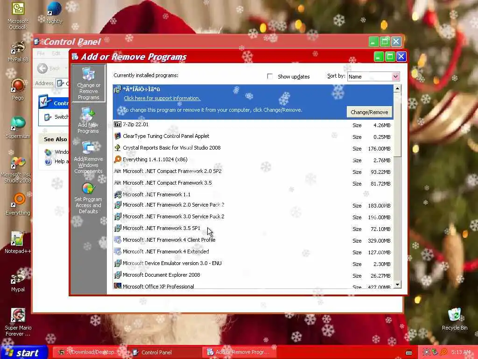Open the Edit menu in Control Panel
478x359 pixels.
pyautogui.click(x=56, y=53)
